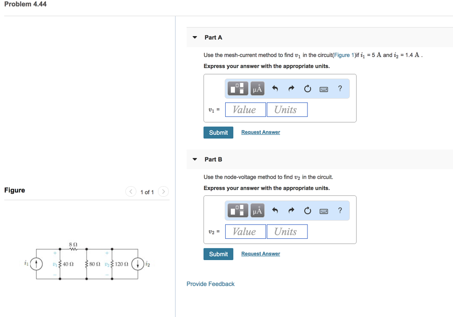Collapse the Part B section

(195, 159)
